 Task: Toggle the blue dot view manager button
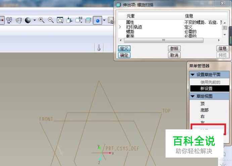pos(97,20)
